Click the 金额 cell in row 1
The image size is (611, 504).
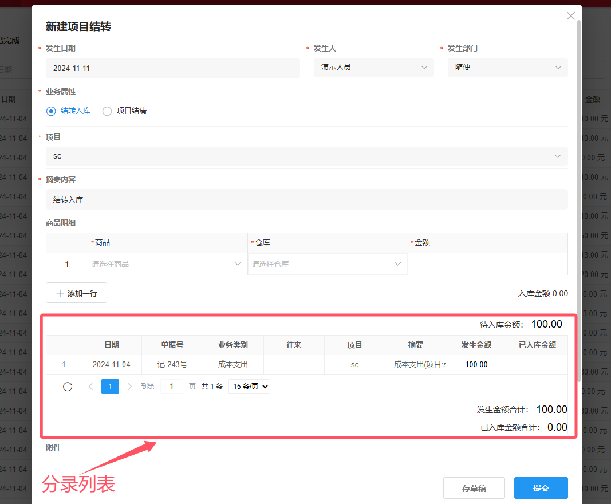coord(487,264)
